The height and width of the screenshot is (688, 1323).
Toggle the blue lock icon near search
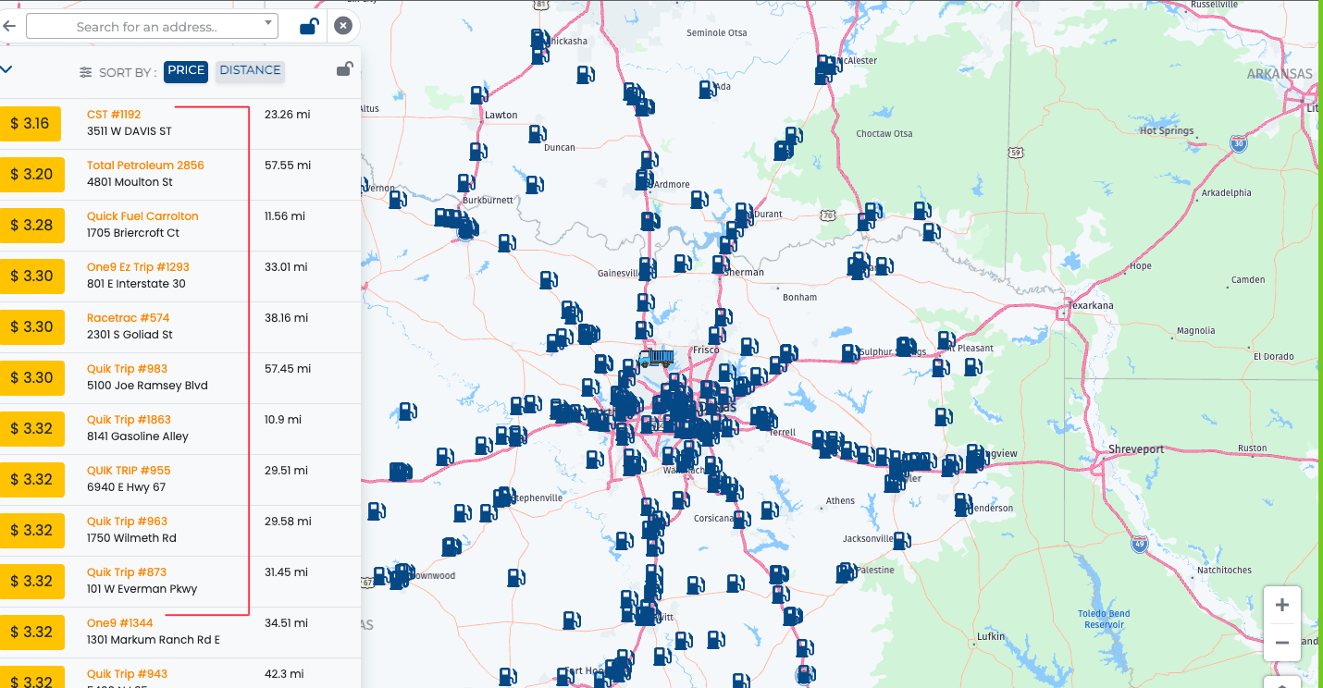tap(310, 26)
